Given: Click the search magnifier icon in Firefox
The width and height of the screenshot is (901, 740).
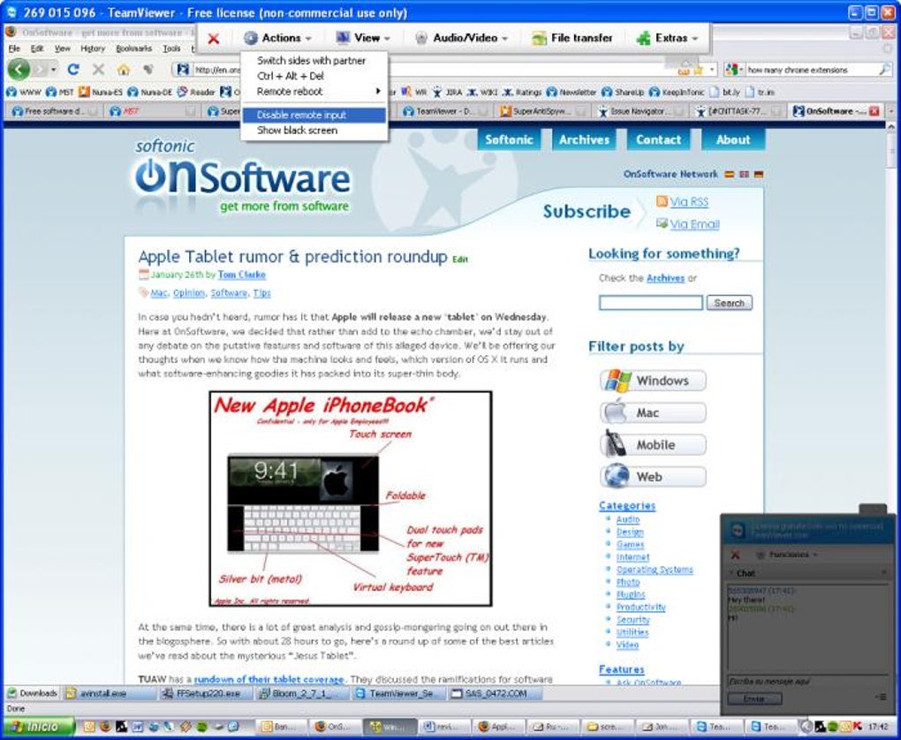Looking at the screenshot, I should click(885, 70).
